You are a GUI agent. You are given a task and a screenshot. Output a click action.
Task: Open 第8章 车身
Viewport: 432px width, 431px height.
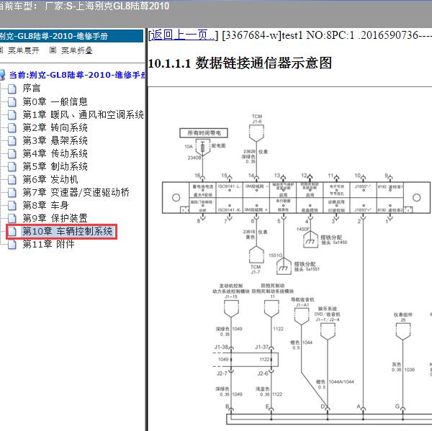coord(45,205)
